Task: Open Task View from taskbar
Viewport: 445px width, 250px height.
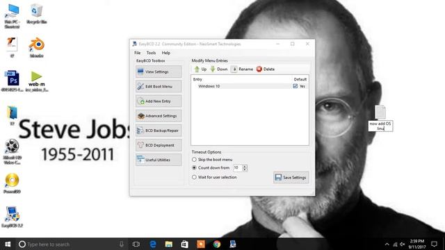Action: tap(136, 244)
